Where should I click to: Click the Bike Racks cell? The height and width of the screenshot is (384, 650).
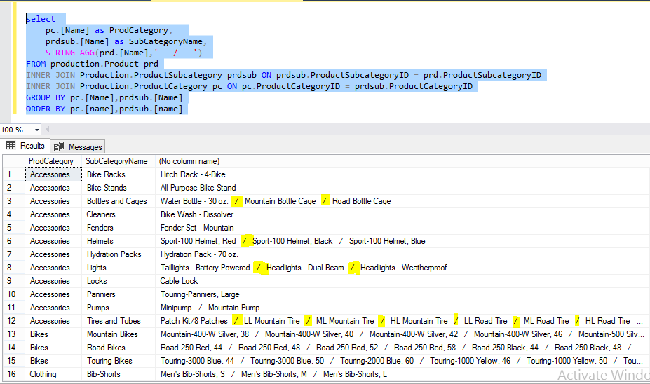tap(118, 174)
